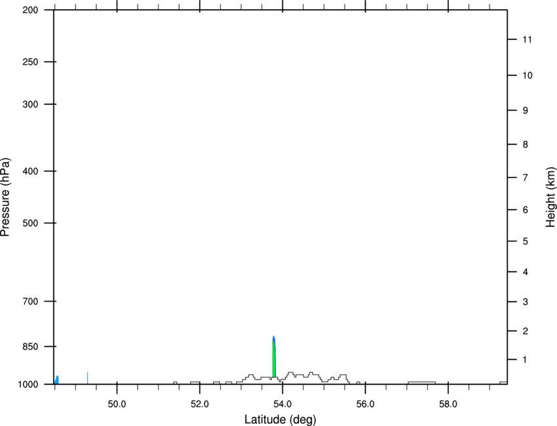Click the 4 km height label
Viewport: 557px width, 426px height.
tap(526, 272)
